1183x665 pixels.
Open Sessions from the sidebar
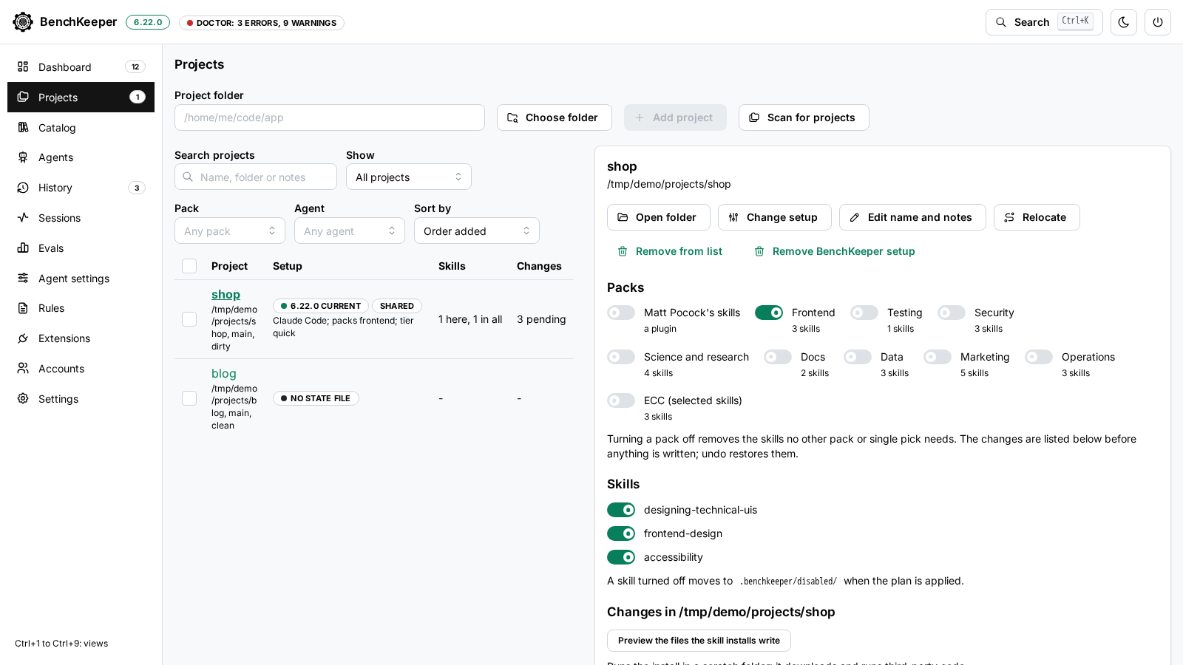(x=81, y=218)
